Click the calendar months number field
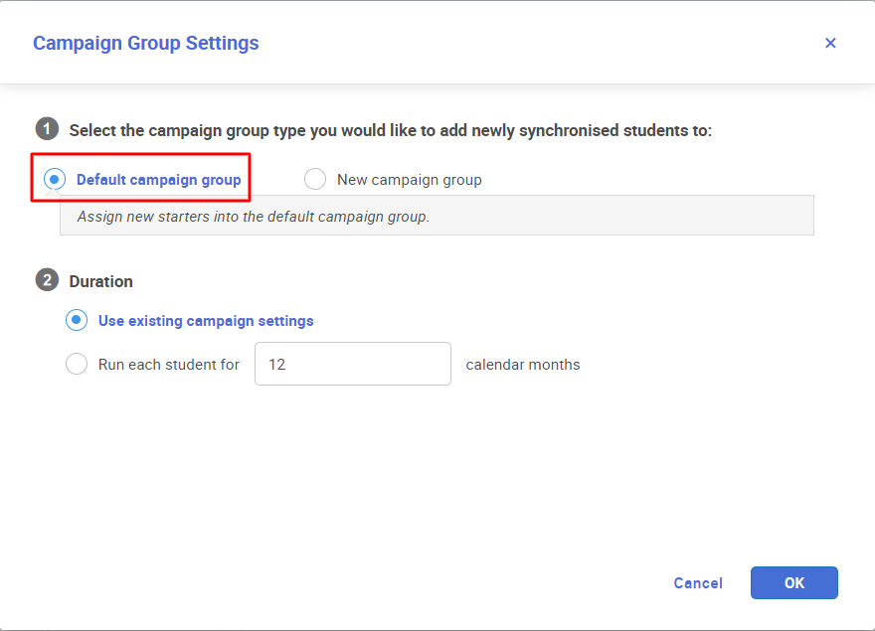The image size is (875, 631). tap(353, 364)
